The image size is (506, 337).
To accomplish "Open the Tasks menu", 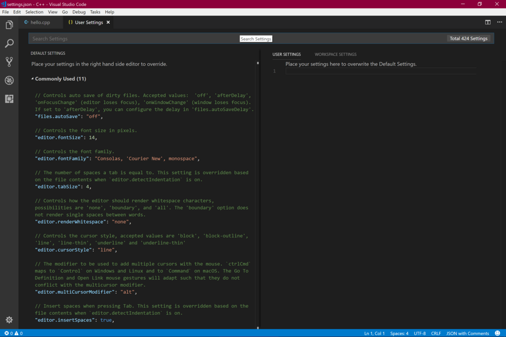I will click(x=95, y=12).
